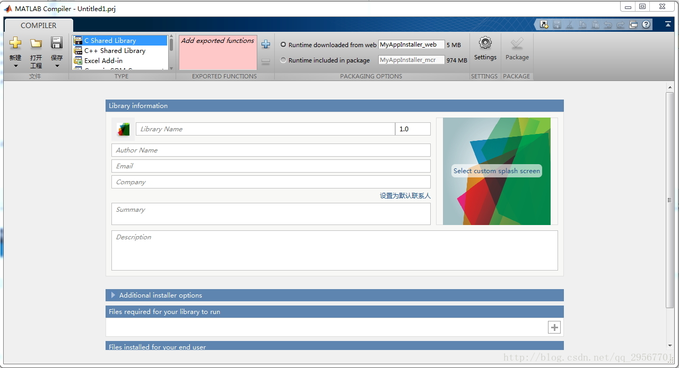Click the main panel scroll-down arrow
Image resolution: width=679 pixels, height=368 pixels.
click(x=669, y=345)
